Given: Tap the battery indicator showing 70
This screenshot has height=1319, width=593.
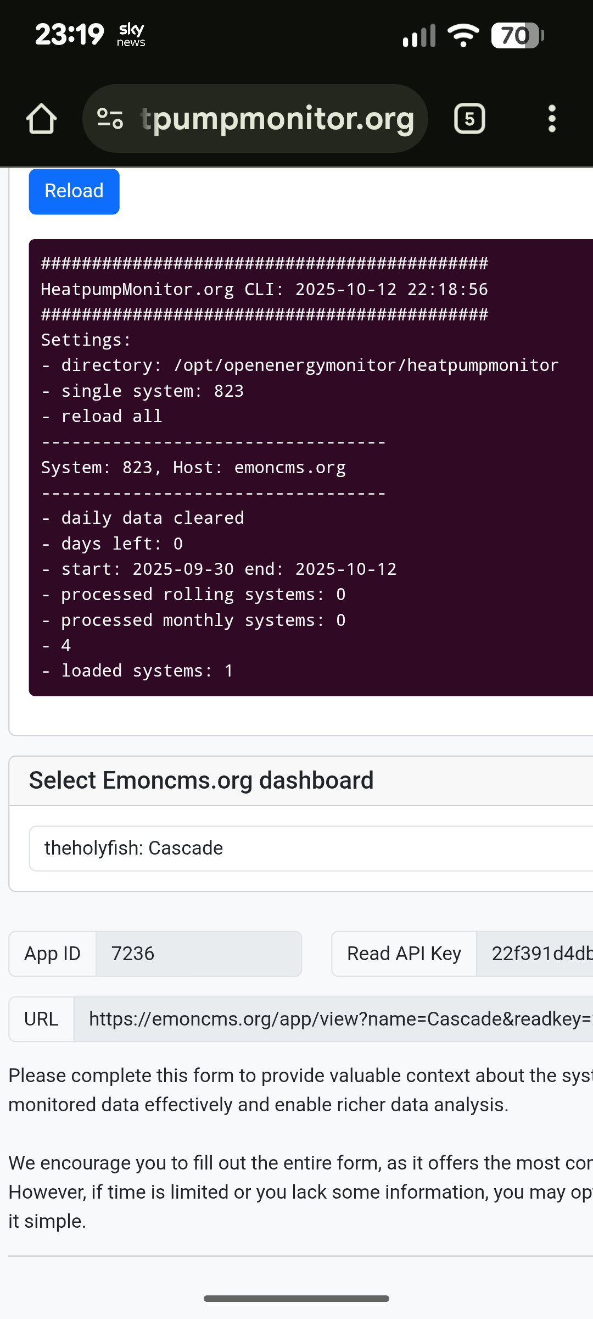Looking at the screenshot, I should tap(517, 36).
